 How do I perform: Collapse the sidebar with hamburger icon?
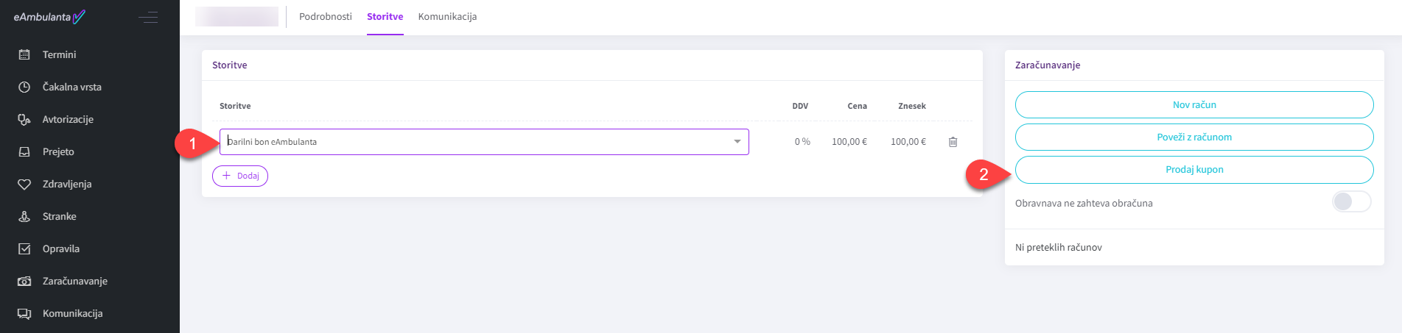[x=148, y=17]
